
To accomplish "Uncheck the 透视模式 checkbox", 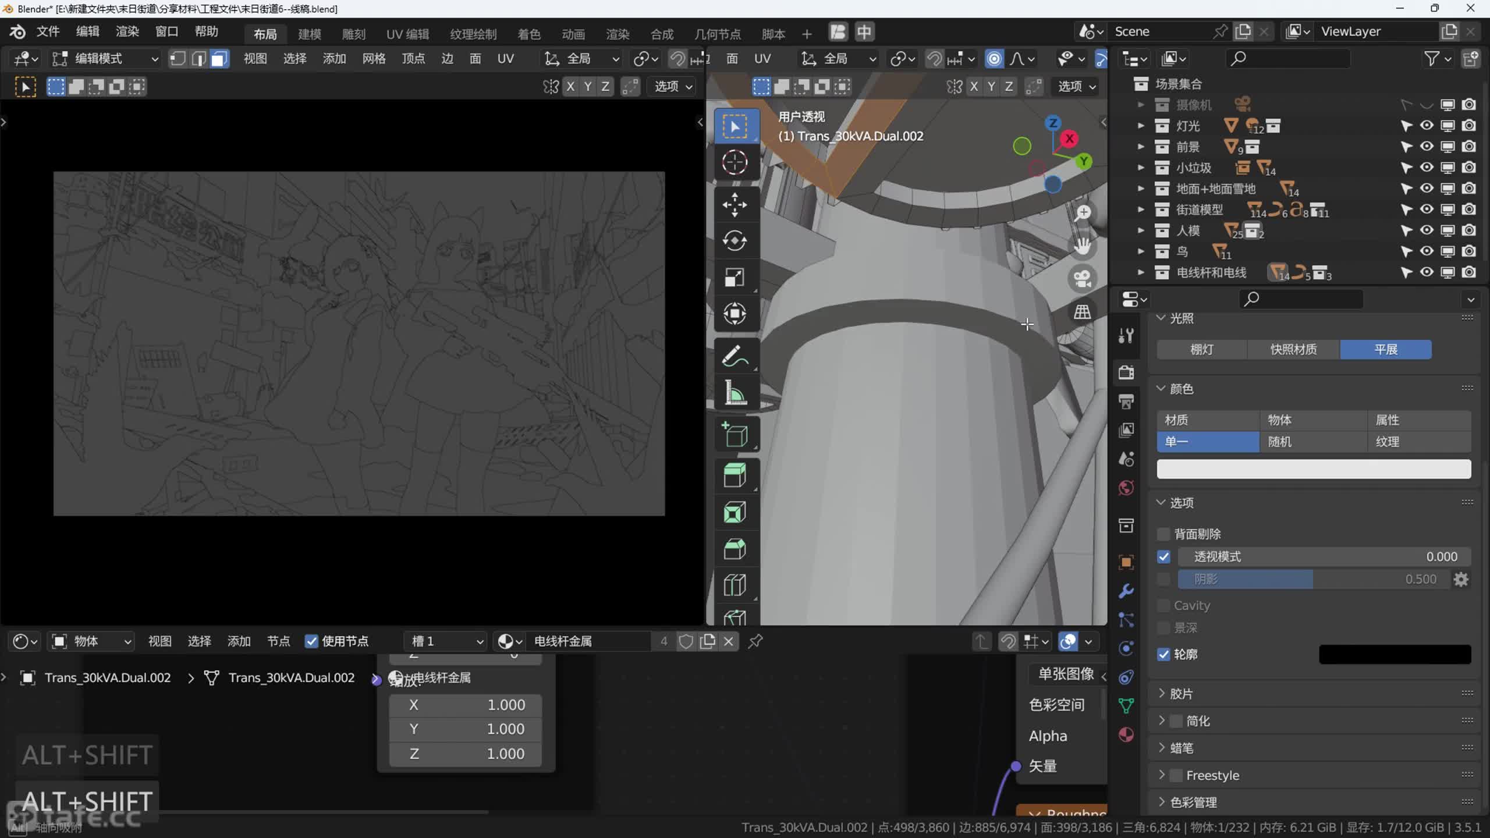I will tap(1163, 557).
